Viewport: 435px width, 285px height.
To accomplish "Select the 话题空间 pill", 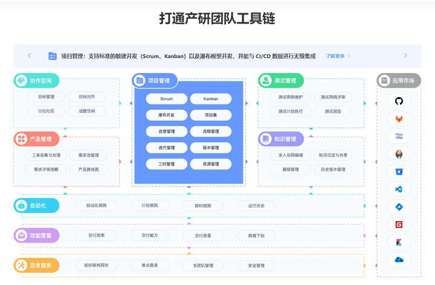I will (87, 111).
